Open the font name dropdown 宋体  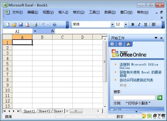click(112, 25)
